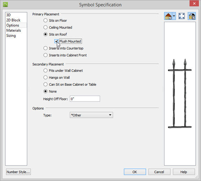Click the fence symbol preview
Image resolution: width=201 pixels, height=181 pixels.
coord(180,93)
